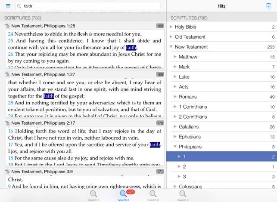277x202 pixels.
Task: Expand Philippians chapter 1 arrow
Action: [x=179, y=156]
